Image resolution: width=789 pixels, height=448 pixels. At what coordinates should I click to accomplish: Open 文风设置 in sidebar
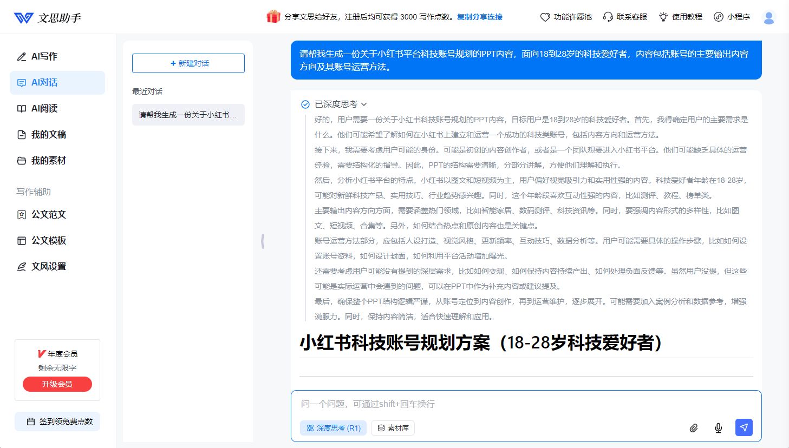coord(57,267)
